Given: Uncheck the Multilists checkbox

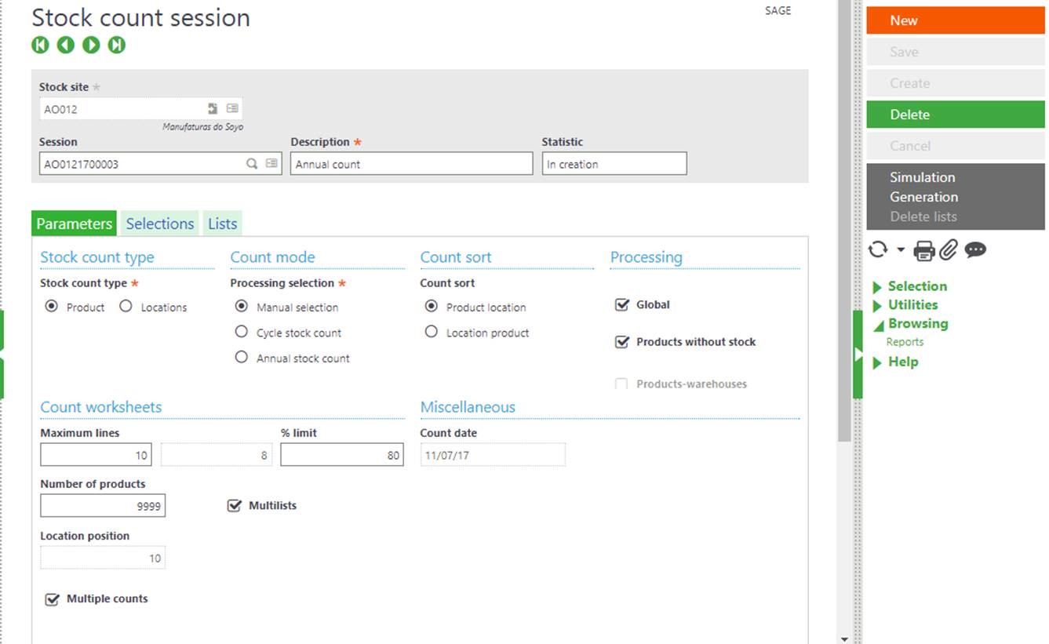Looking at the screenshot, I should (x=234, y=505).
